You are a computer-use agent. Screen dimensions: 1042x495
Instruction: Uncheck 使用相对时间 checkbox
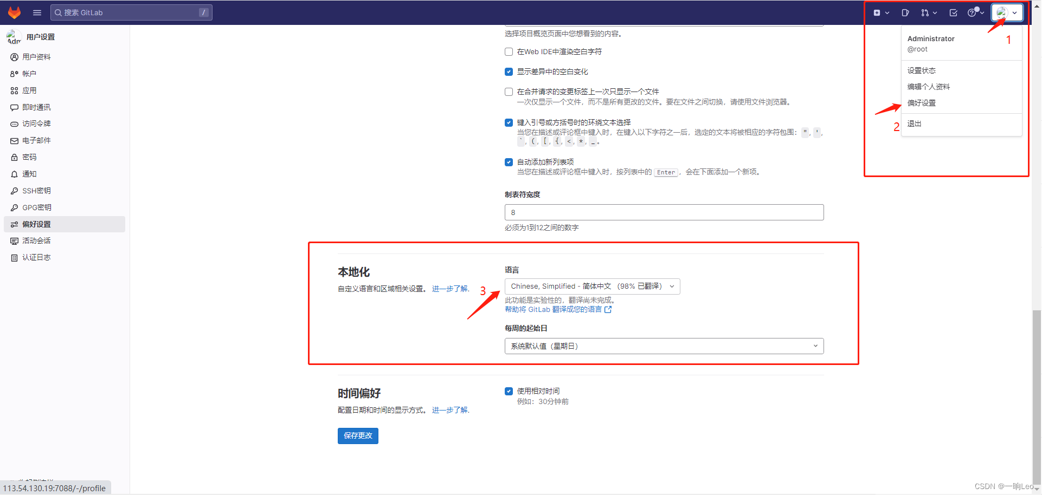[509, 391]
